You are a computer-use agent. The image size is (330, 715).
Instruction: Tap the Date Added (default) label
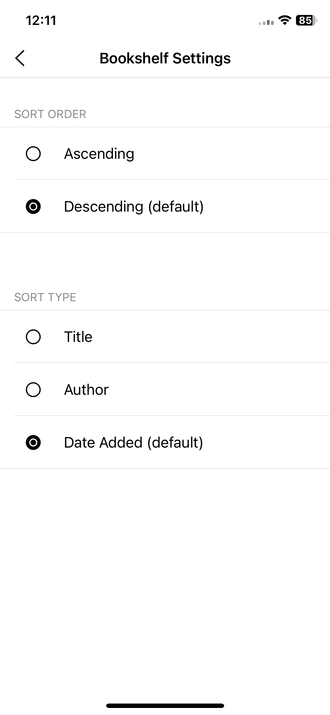133,443
